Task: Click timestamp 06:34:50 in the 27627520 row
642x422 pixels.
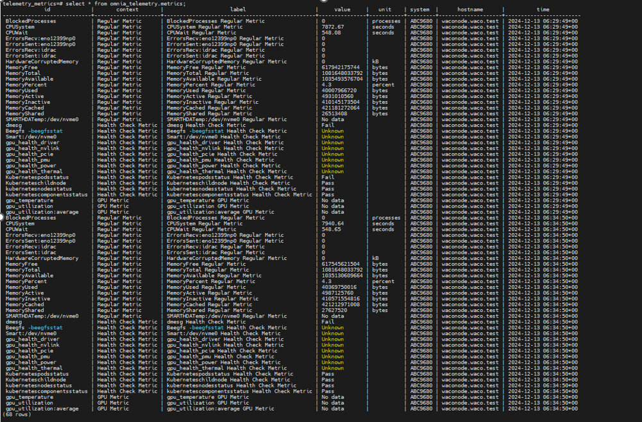Action: tap(543, 311)
